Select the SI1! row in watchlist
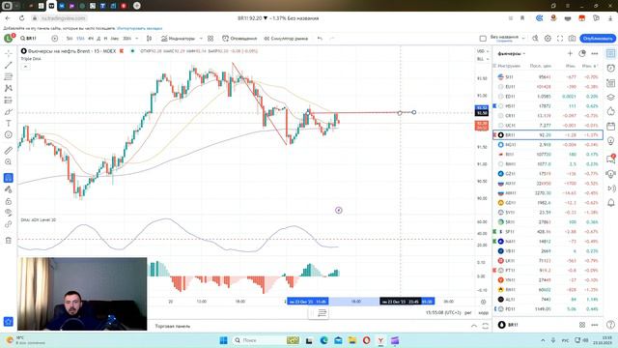This screenshot has width=618, height=348. tap(548, 77)
